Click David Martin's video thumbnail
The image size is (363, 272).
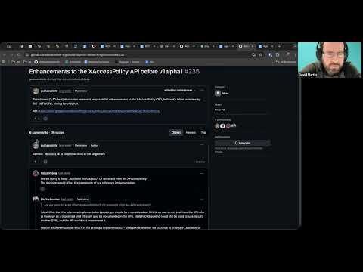[330, 60]
